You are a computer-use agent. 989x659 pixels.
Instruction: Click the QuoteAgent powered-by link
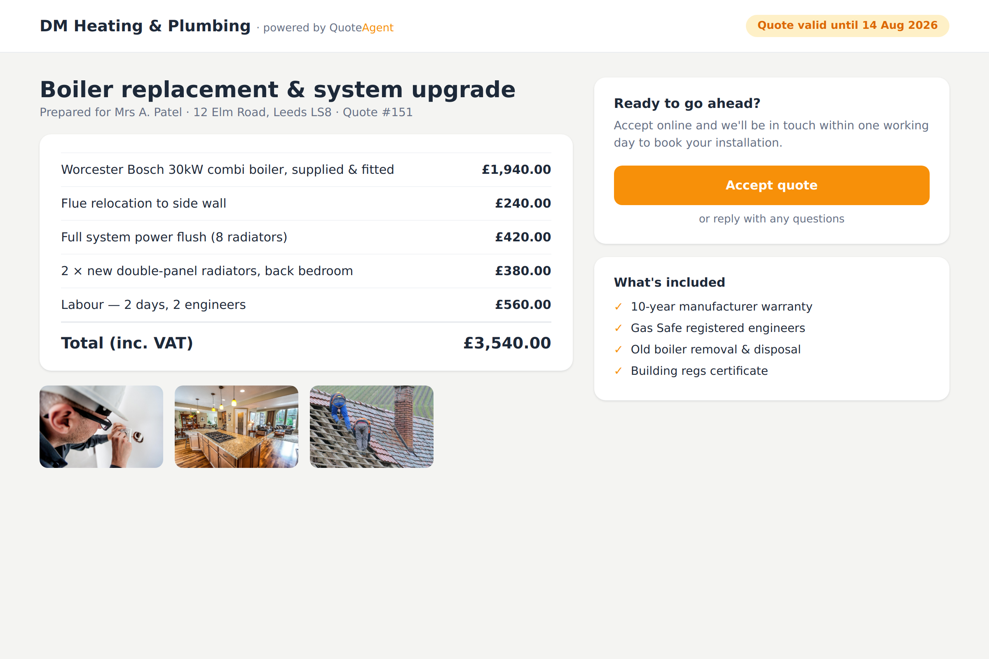pyautogui.click(x=361, y=28)
